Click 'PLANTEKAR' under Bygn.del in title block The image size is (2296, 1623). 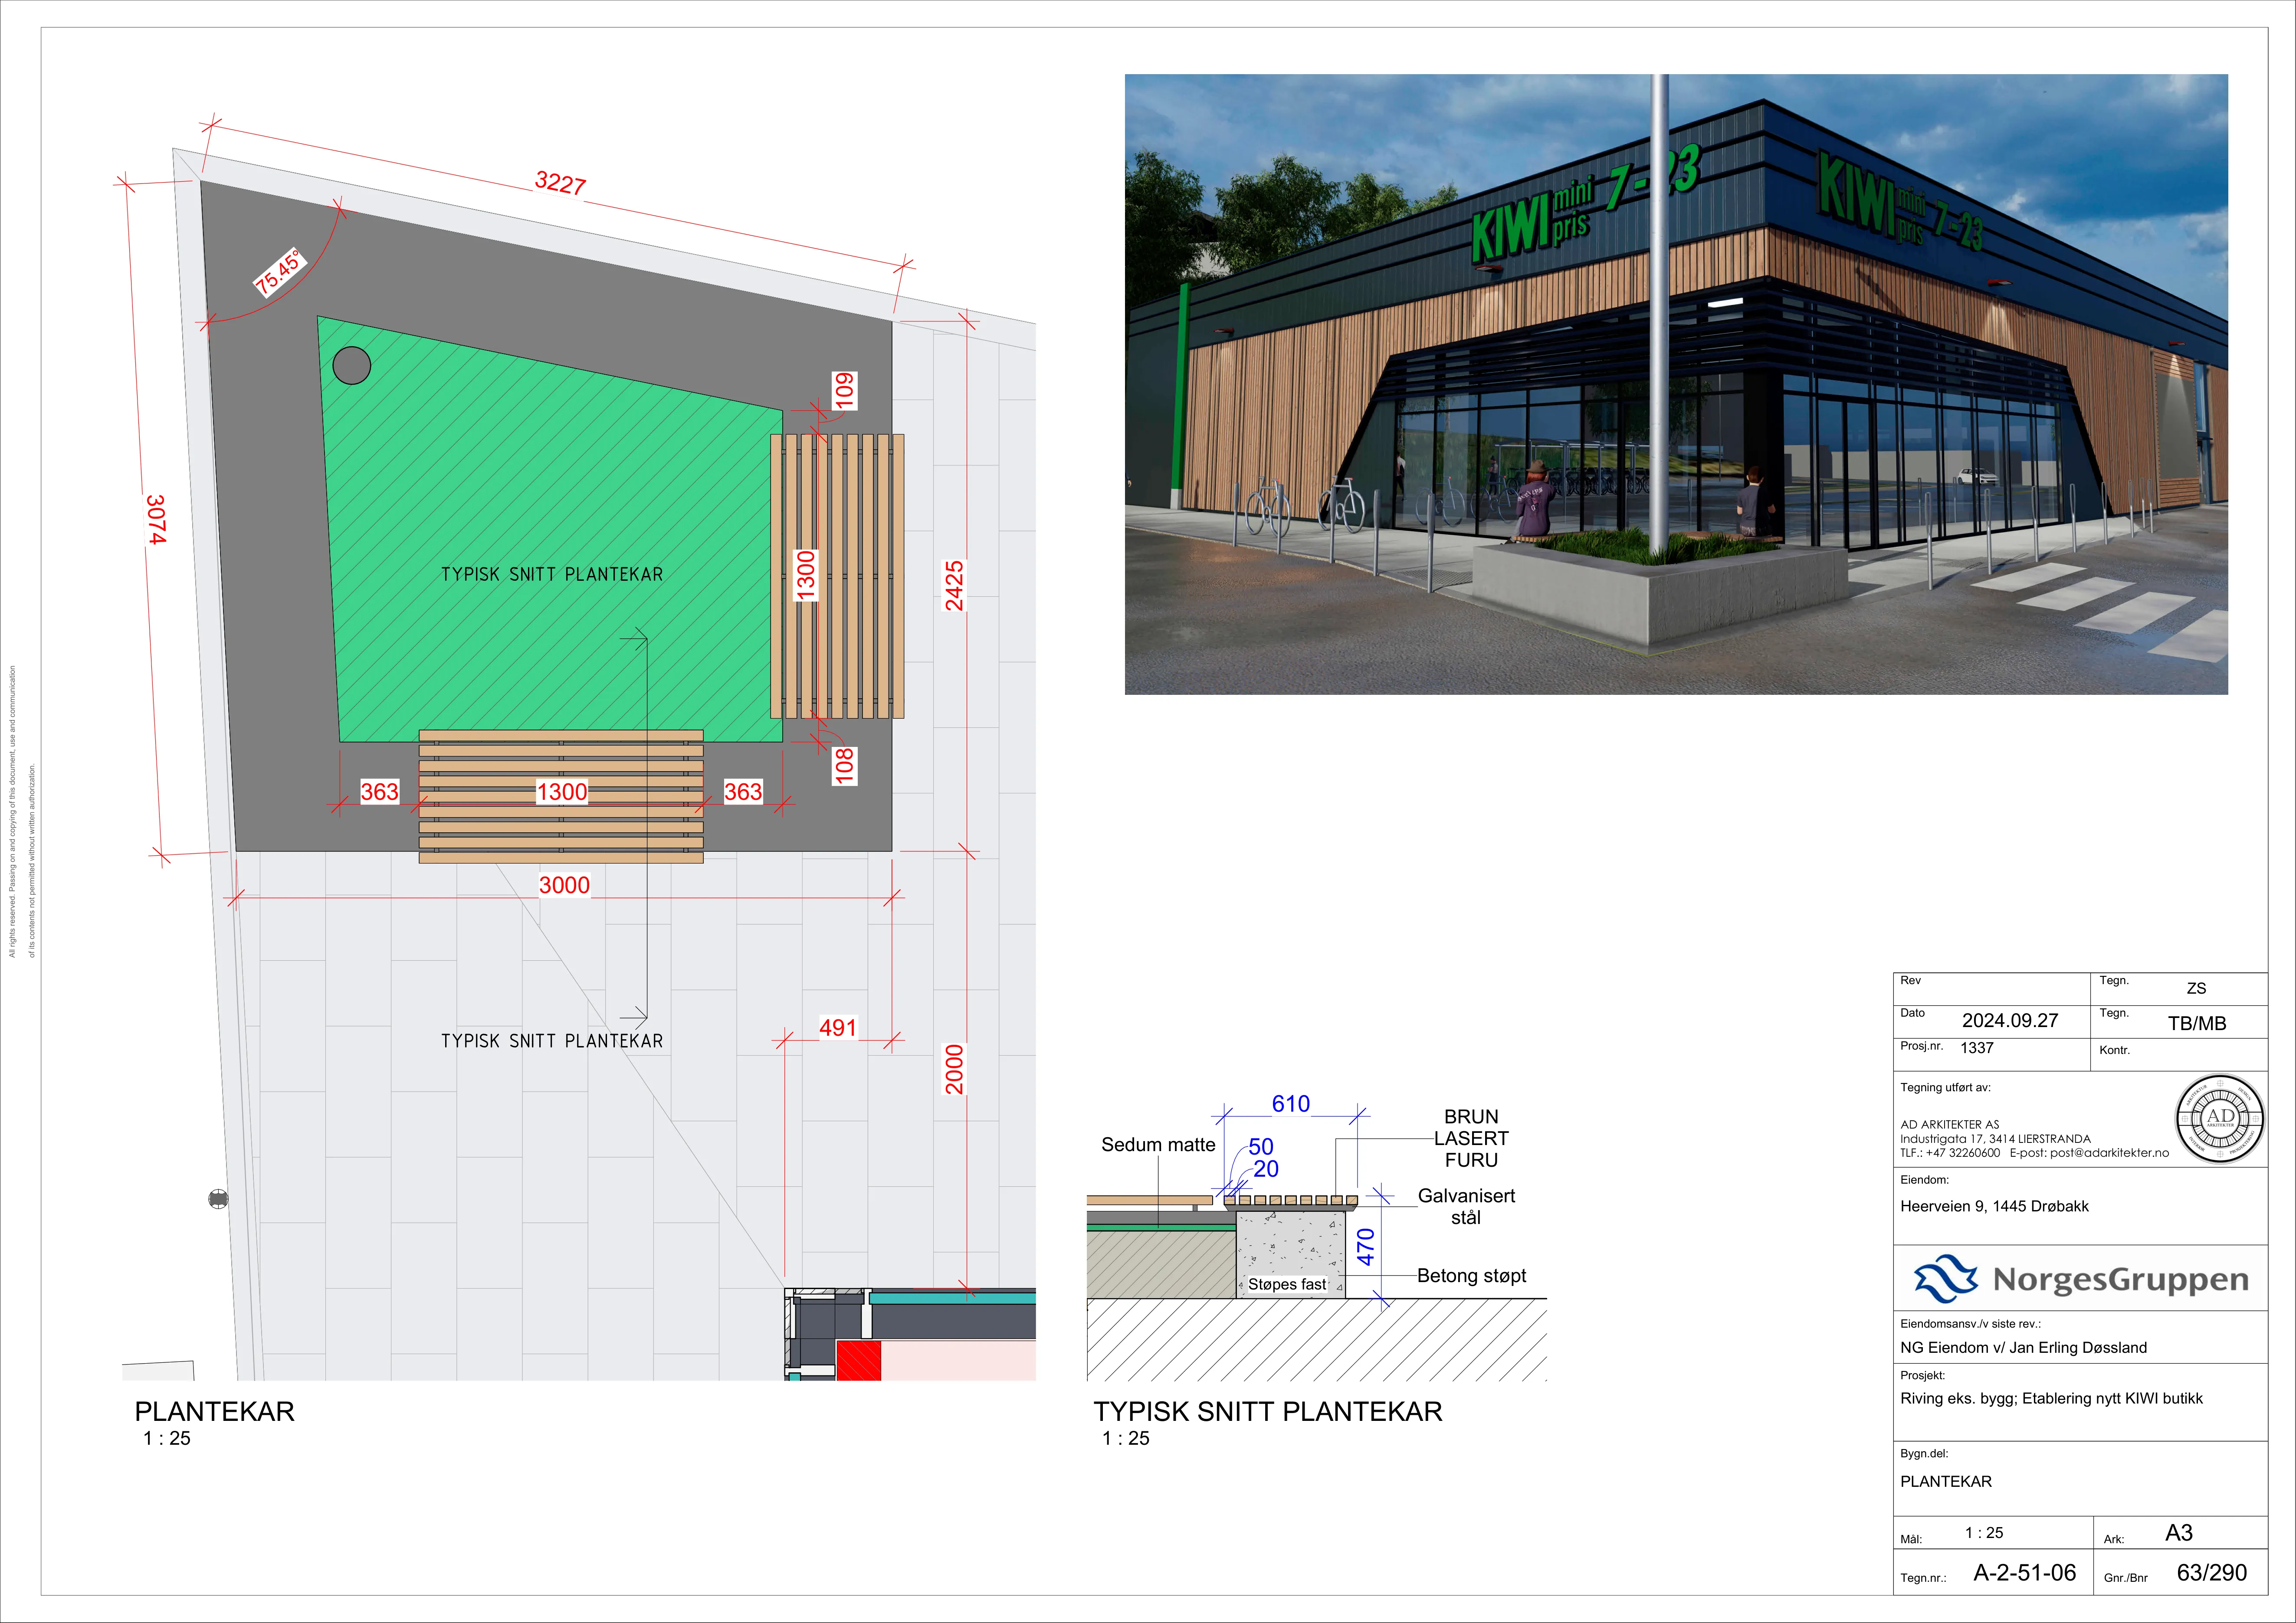[1946, 1481]
